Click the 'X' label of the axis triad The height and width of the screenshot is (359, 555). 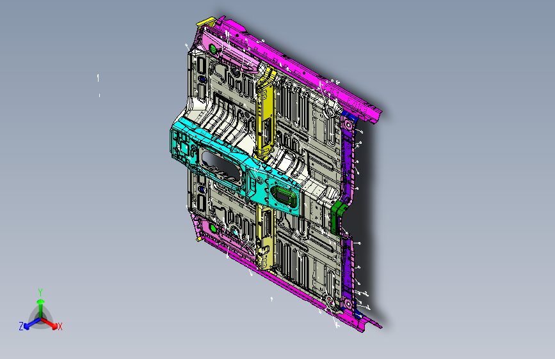pos(60,326)
